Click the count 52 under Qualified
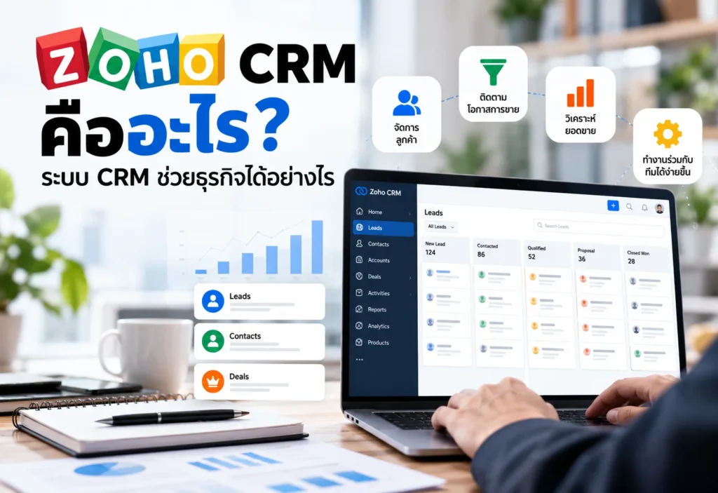The image size is (718, 493). pos(531,257)
